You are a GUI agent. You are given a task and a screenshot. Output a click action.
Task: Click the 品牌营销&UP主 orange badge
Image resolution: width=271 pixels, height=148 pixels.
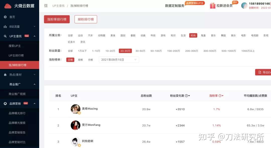[x=195, y=3]
